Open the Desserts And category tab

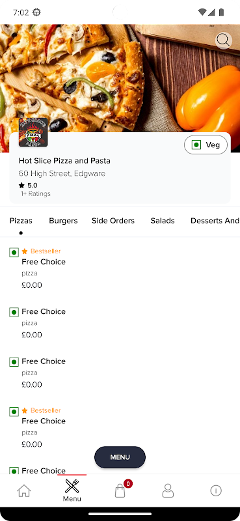[x=215, y=221]
